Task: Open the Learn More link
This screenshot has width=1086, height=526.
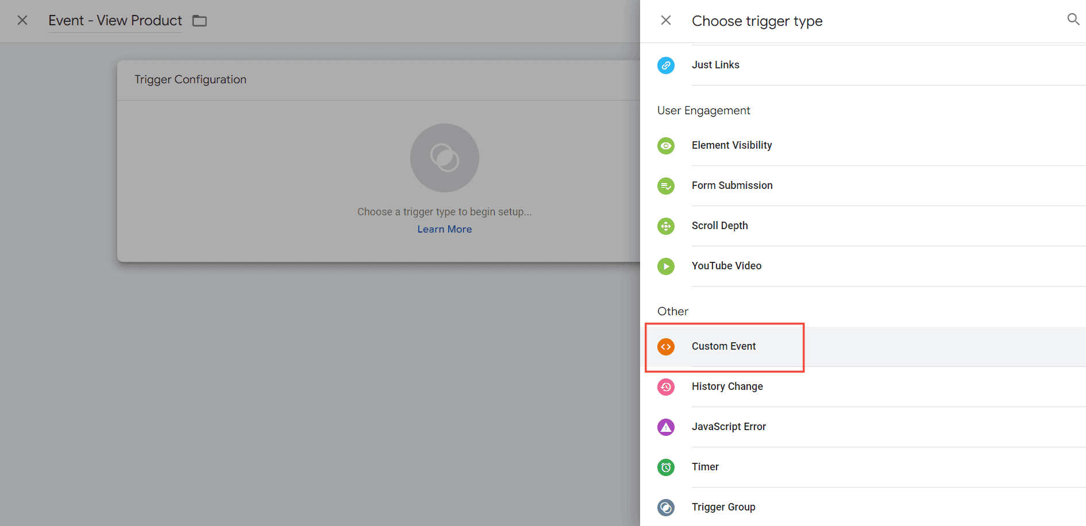Action: tap(444, 229)
